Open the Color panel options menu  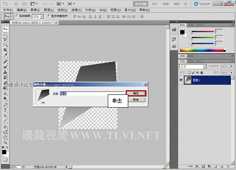232,25
